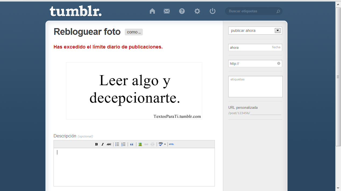
Task: Apply italic formatting in editor toolbar
Action: (x=102, y=144)
